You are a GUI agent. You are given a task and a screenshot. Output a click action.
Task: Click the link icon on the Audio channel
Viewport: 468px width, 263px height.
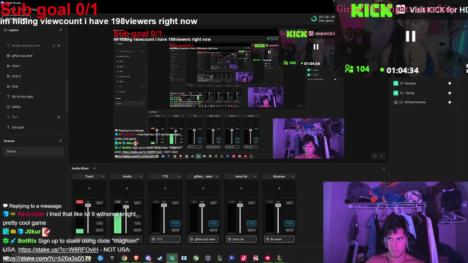(137, 217)
